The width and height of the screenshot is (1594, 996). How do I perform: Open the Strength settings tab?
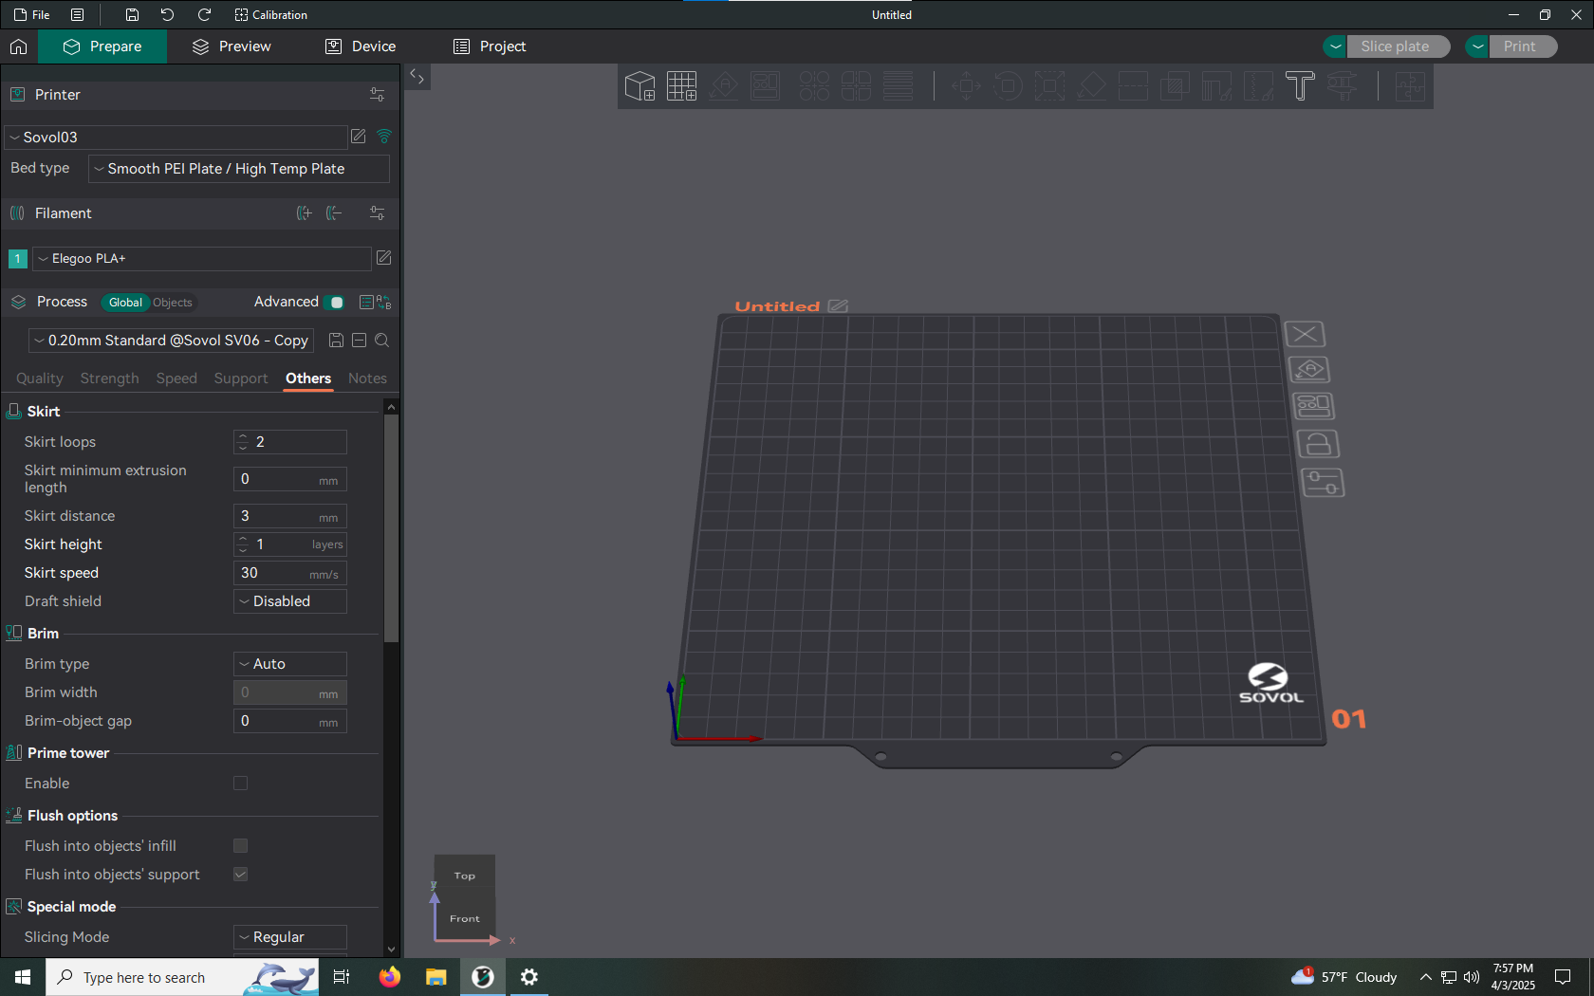click(x=109, y=378)
